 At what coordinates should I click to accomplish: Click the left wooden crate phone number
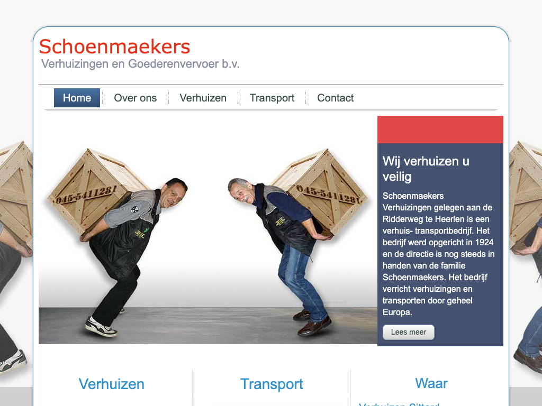pyautogui.click(x=86, y=195)
